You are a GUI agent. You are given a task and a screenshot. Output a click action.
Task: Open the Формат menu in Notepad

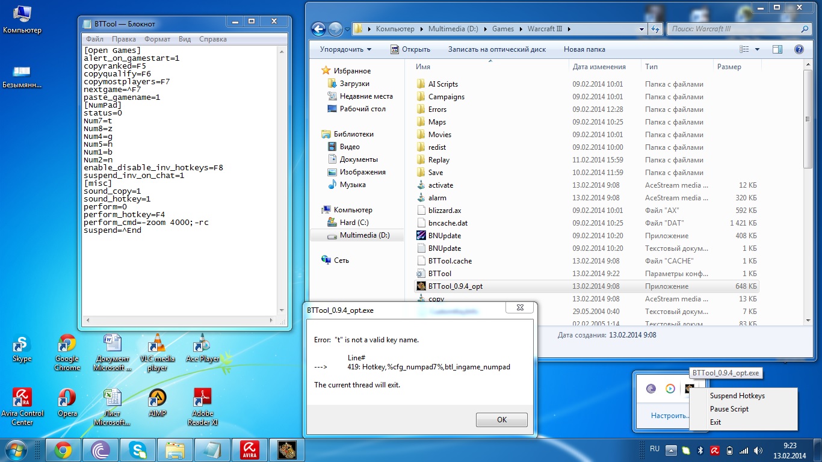pyautogui.click(x=157, y=39)
